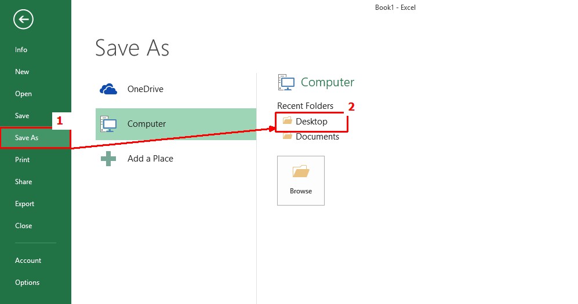This screenshot has width=578, height=304.
Task: Open the Print section
Action: coord(22,160)
